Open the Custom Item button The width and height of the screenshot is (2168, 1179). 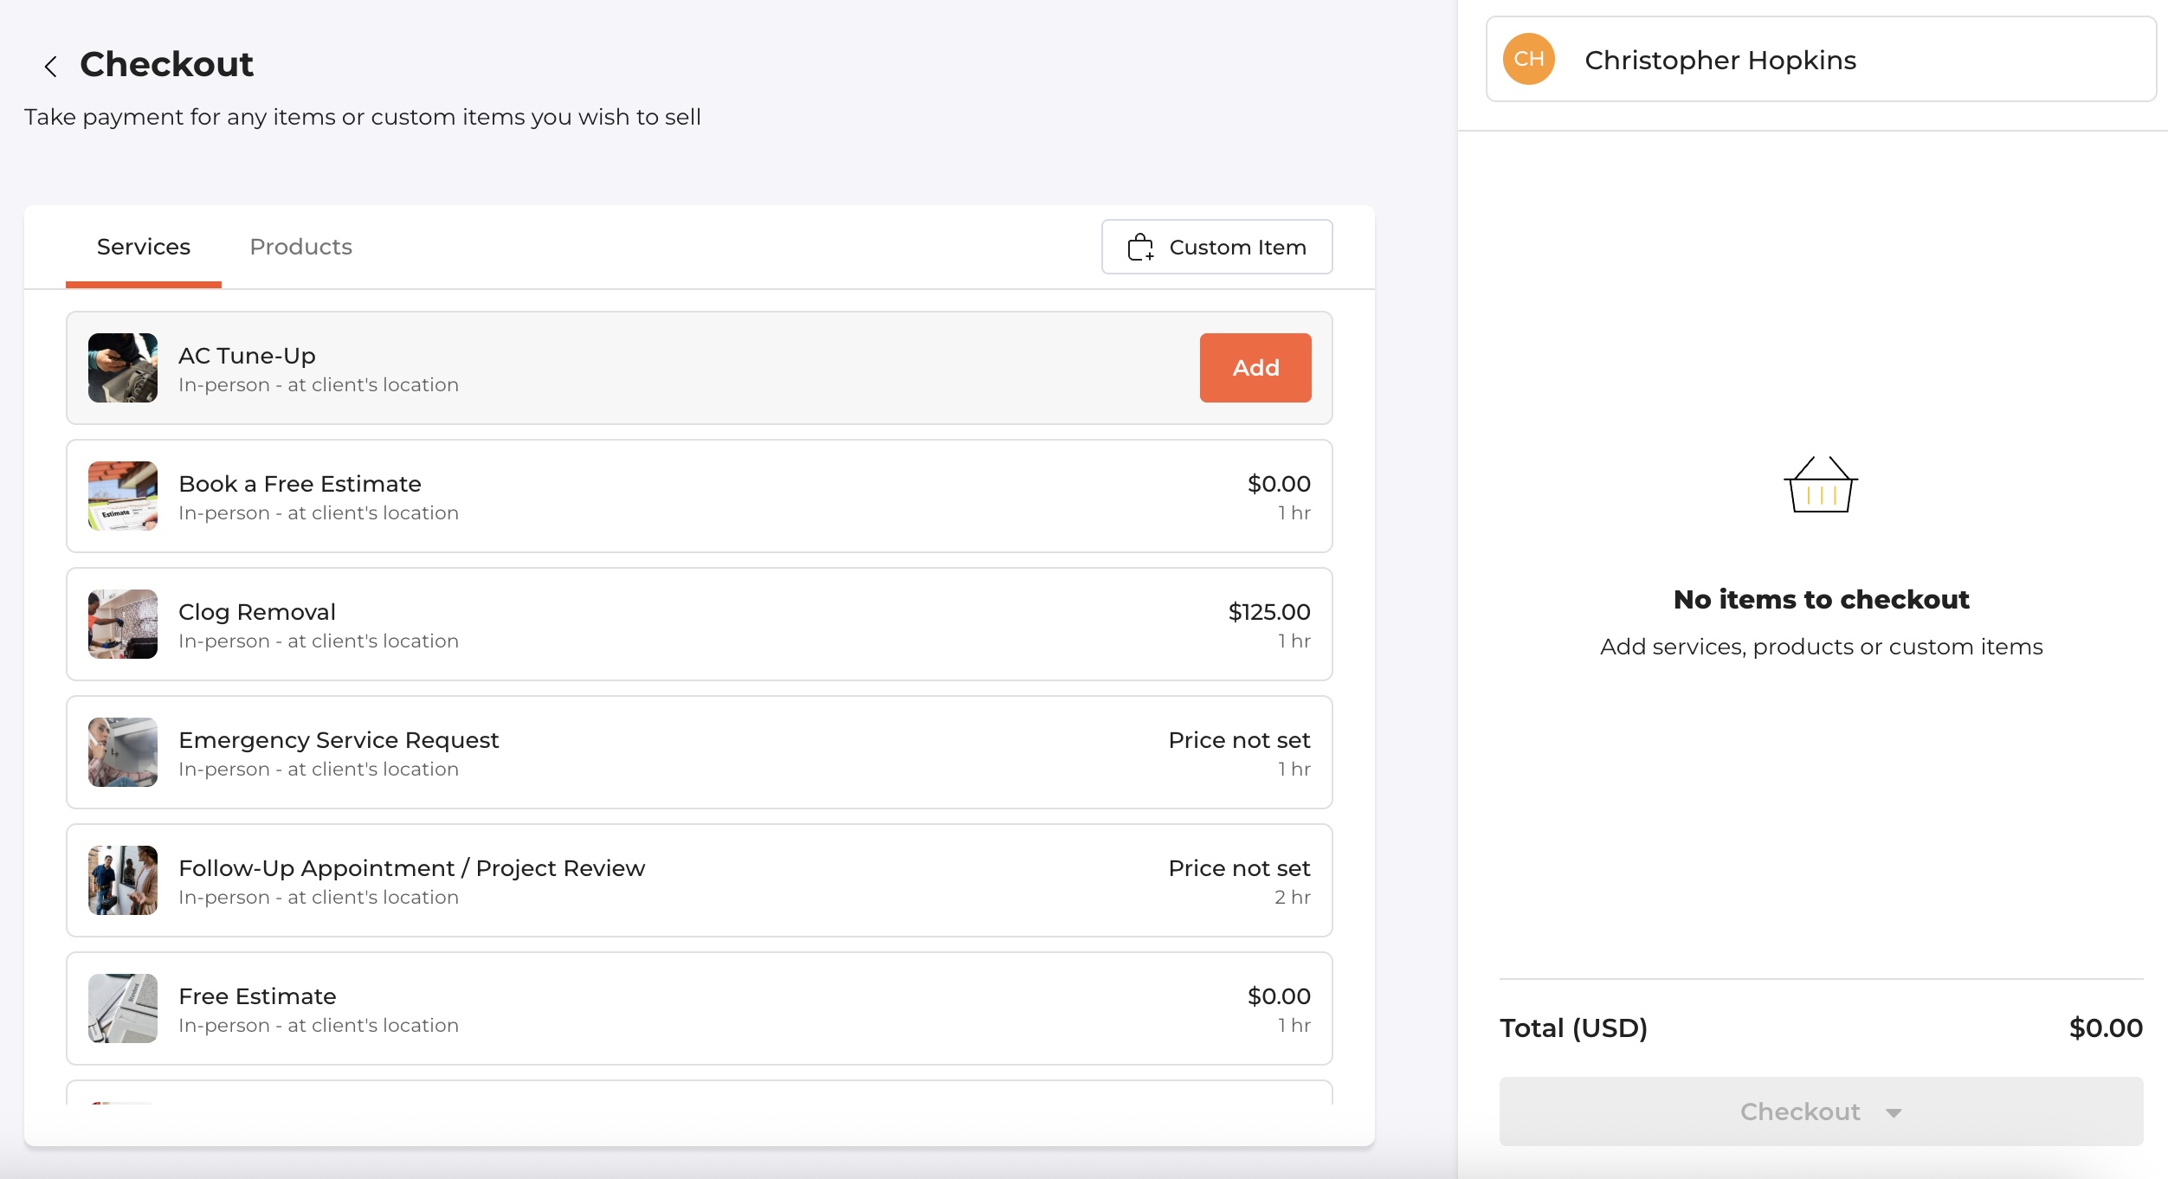click(1216, 248)
